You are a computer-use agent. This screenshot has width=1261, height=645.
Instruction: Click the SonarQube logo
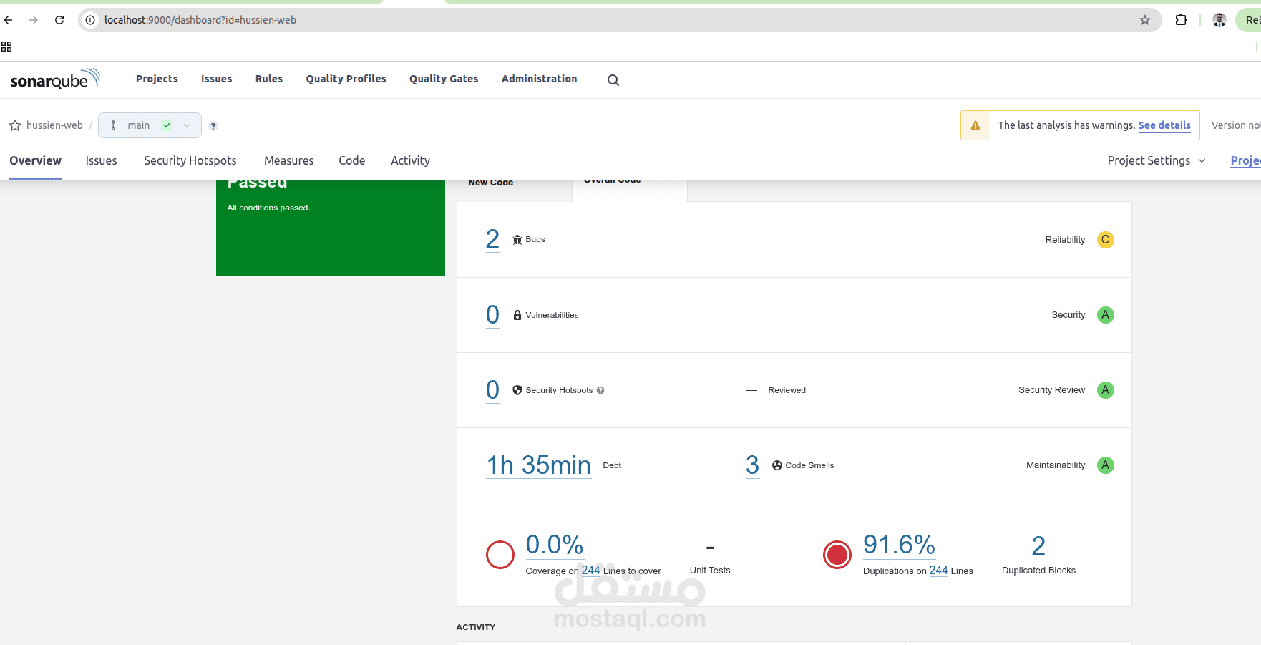click(55, 79)
